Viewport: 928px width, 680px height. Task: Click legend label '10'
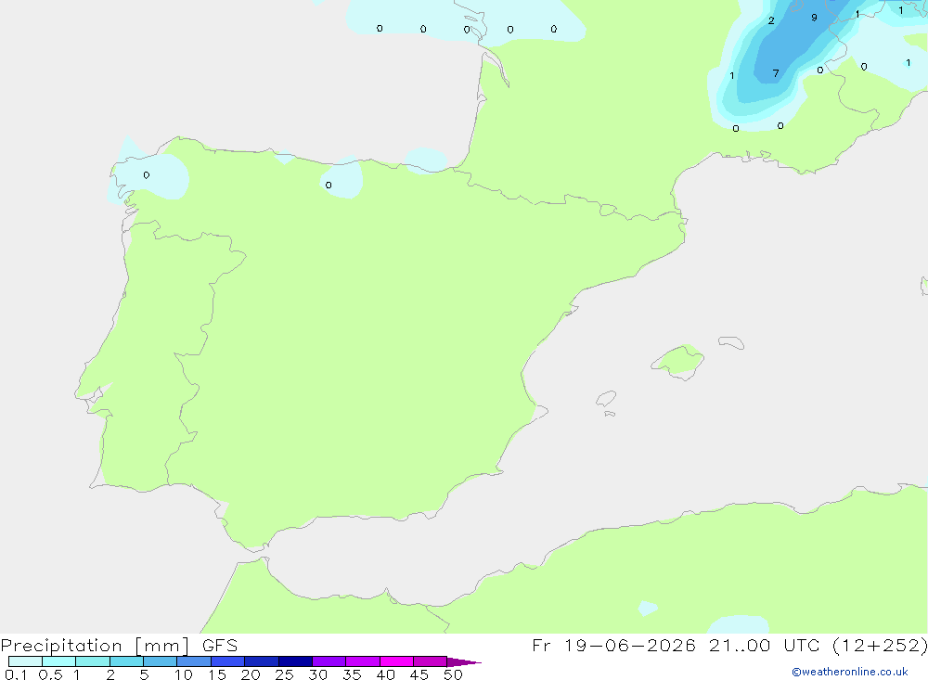(184, 674)
